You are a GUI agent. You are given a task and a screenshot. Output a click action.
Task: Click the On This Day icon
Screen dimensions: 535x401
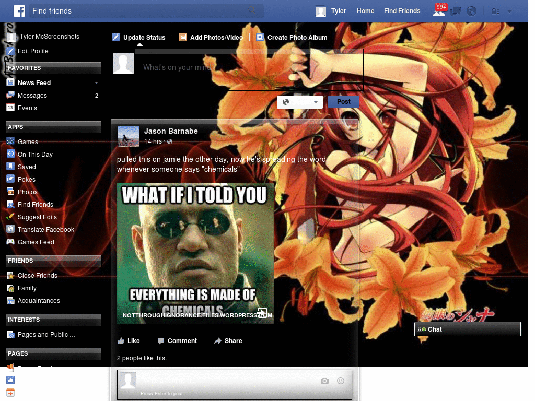point(10,154)
